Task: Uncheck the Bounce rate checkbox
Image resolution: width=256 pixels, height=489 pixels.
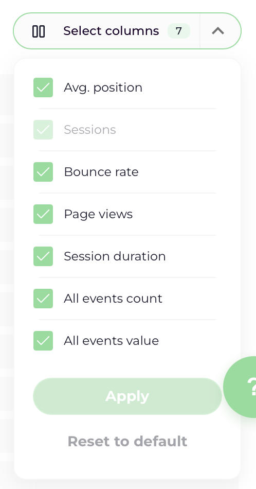Action: (43, 172)
